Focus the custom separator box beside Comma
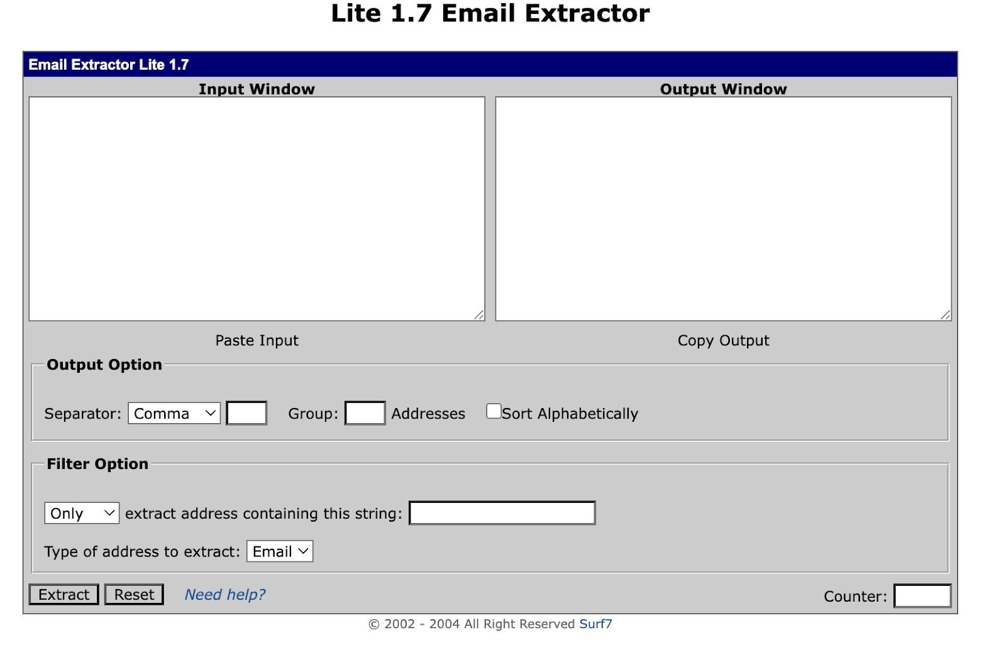 pos(246,414)
